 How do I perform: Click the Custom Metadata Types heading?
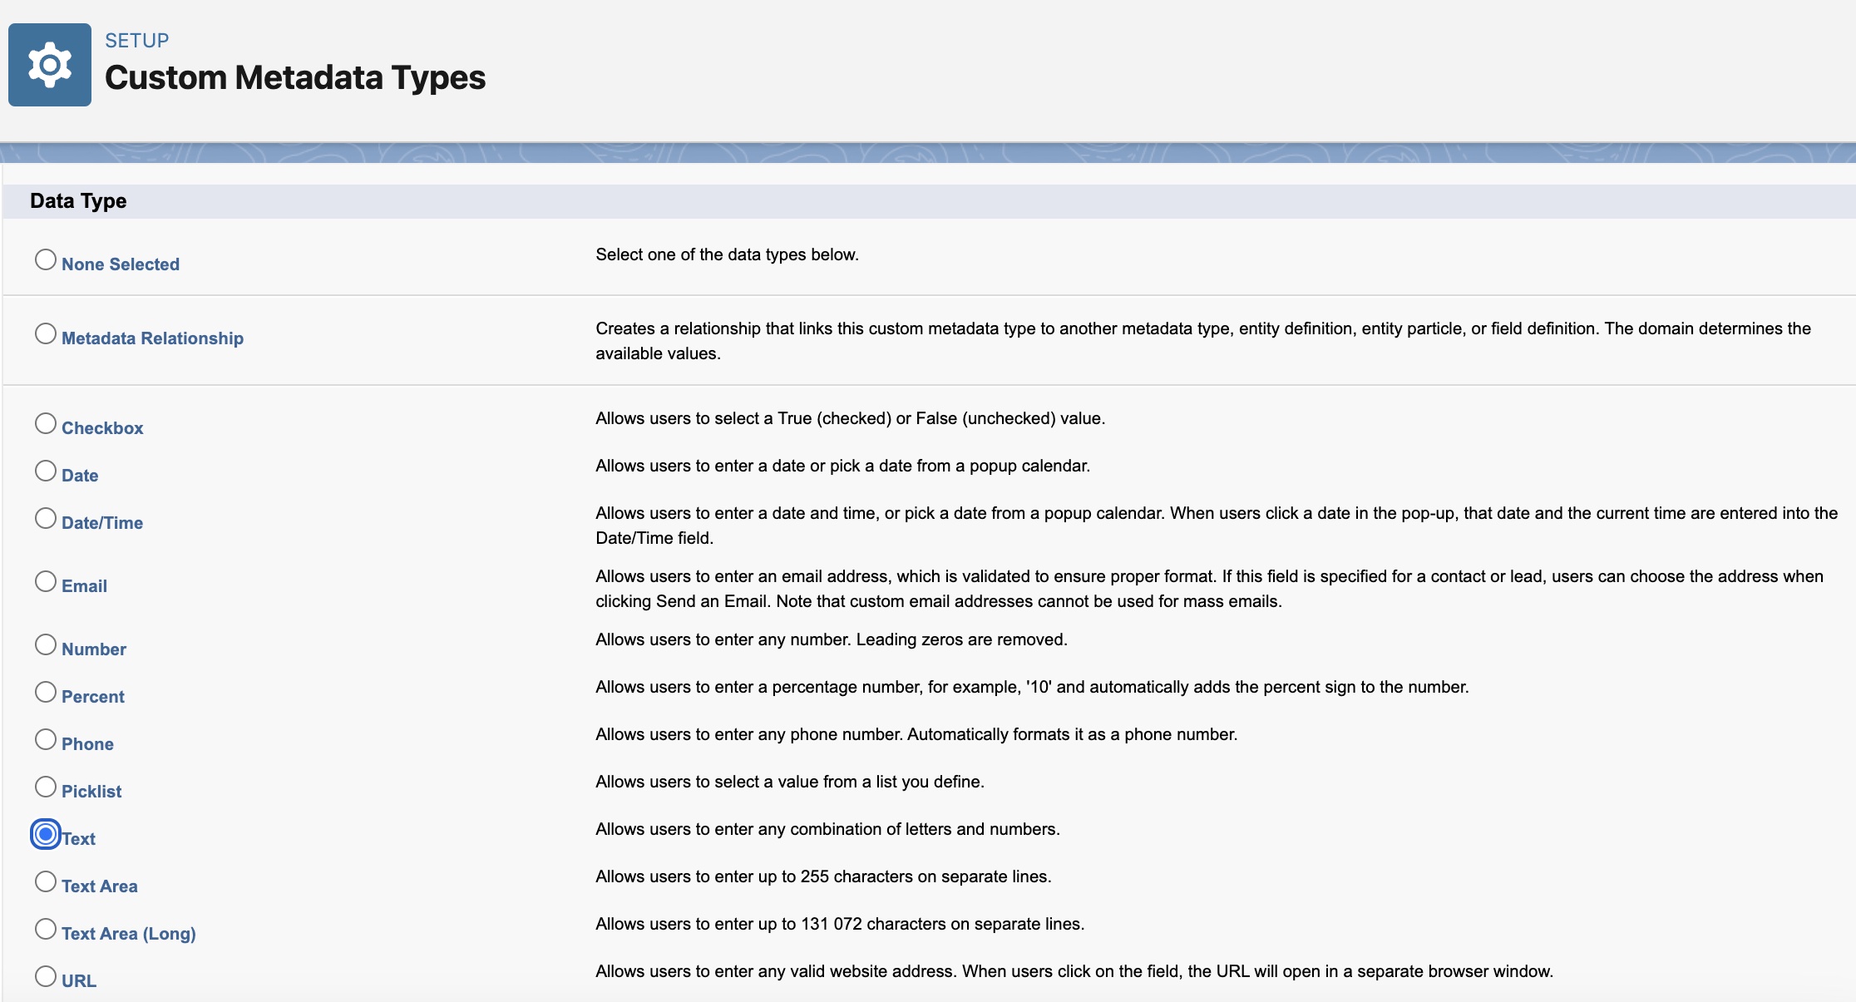pyautogui.click(x=295, y=77)
